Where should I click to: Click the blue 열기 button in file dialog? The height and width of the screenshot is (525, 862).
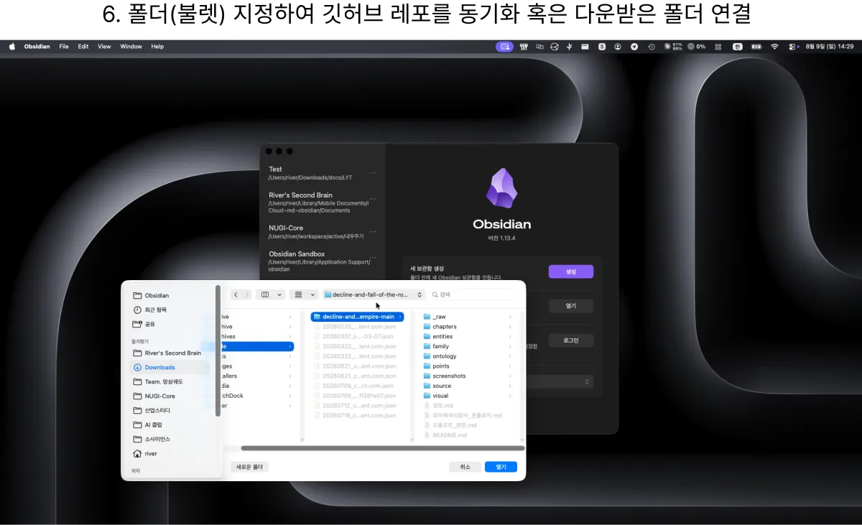pos(501,467)
